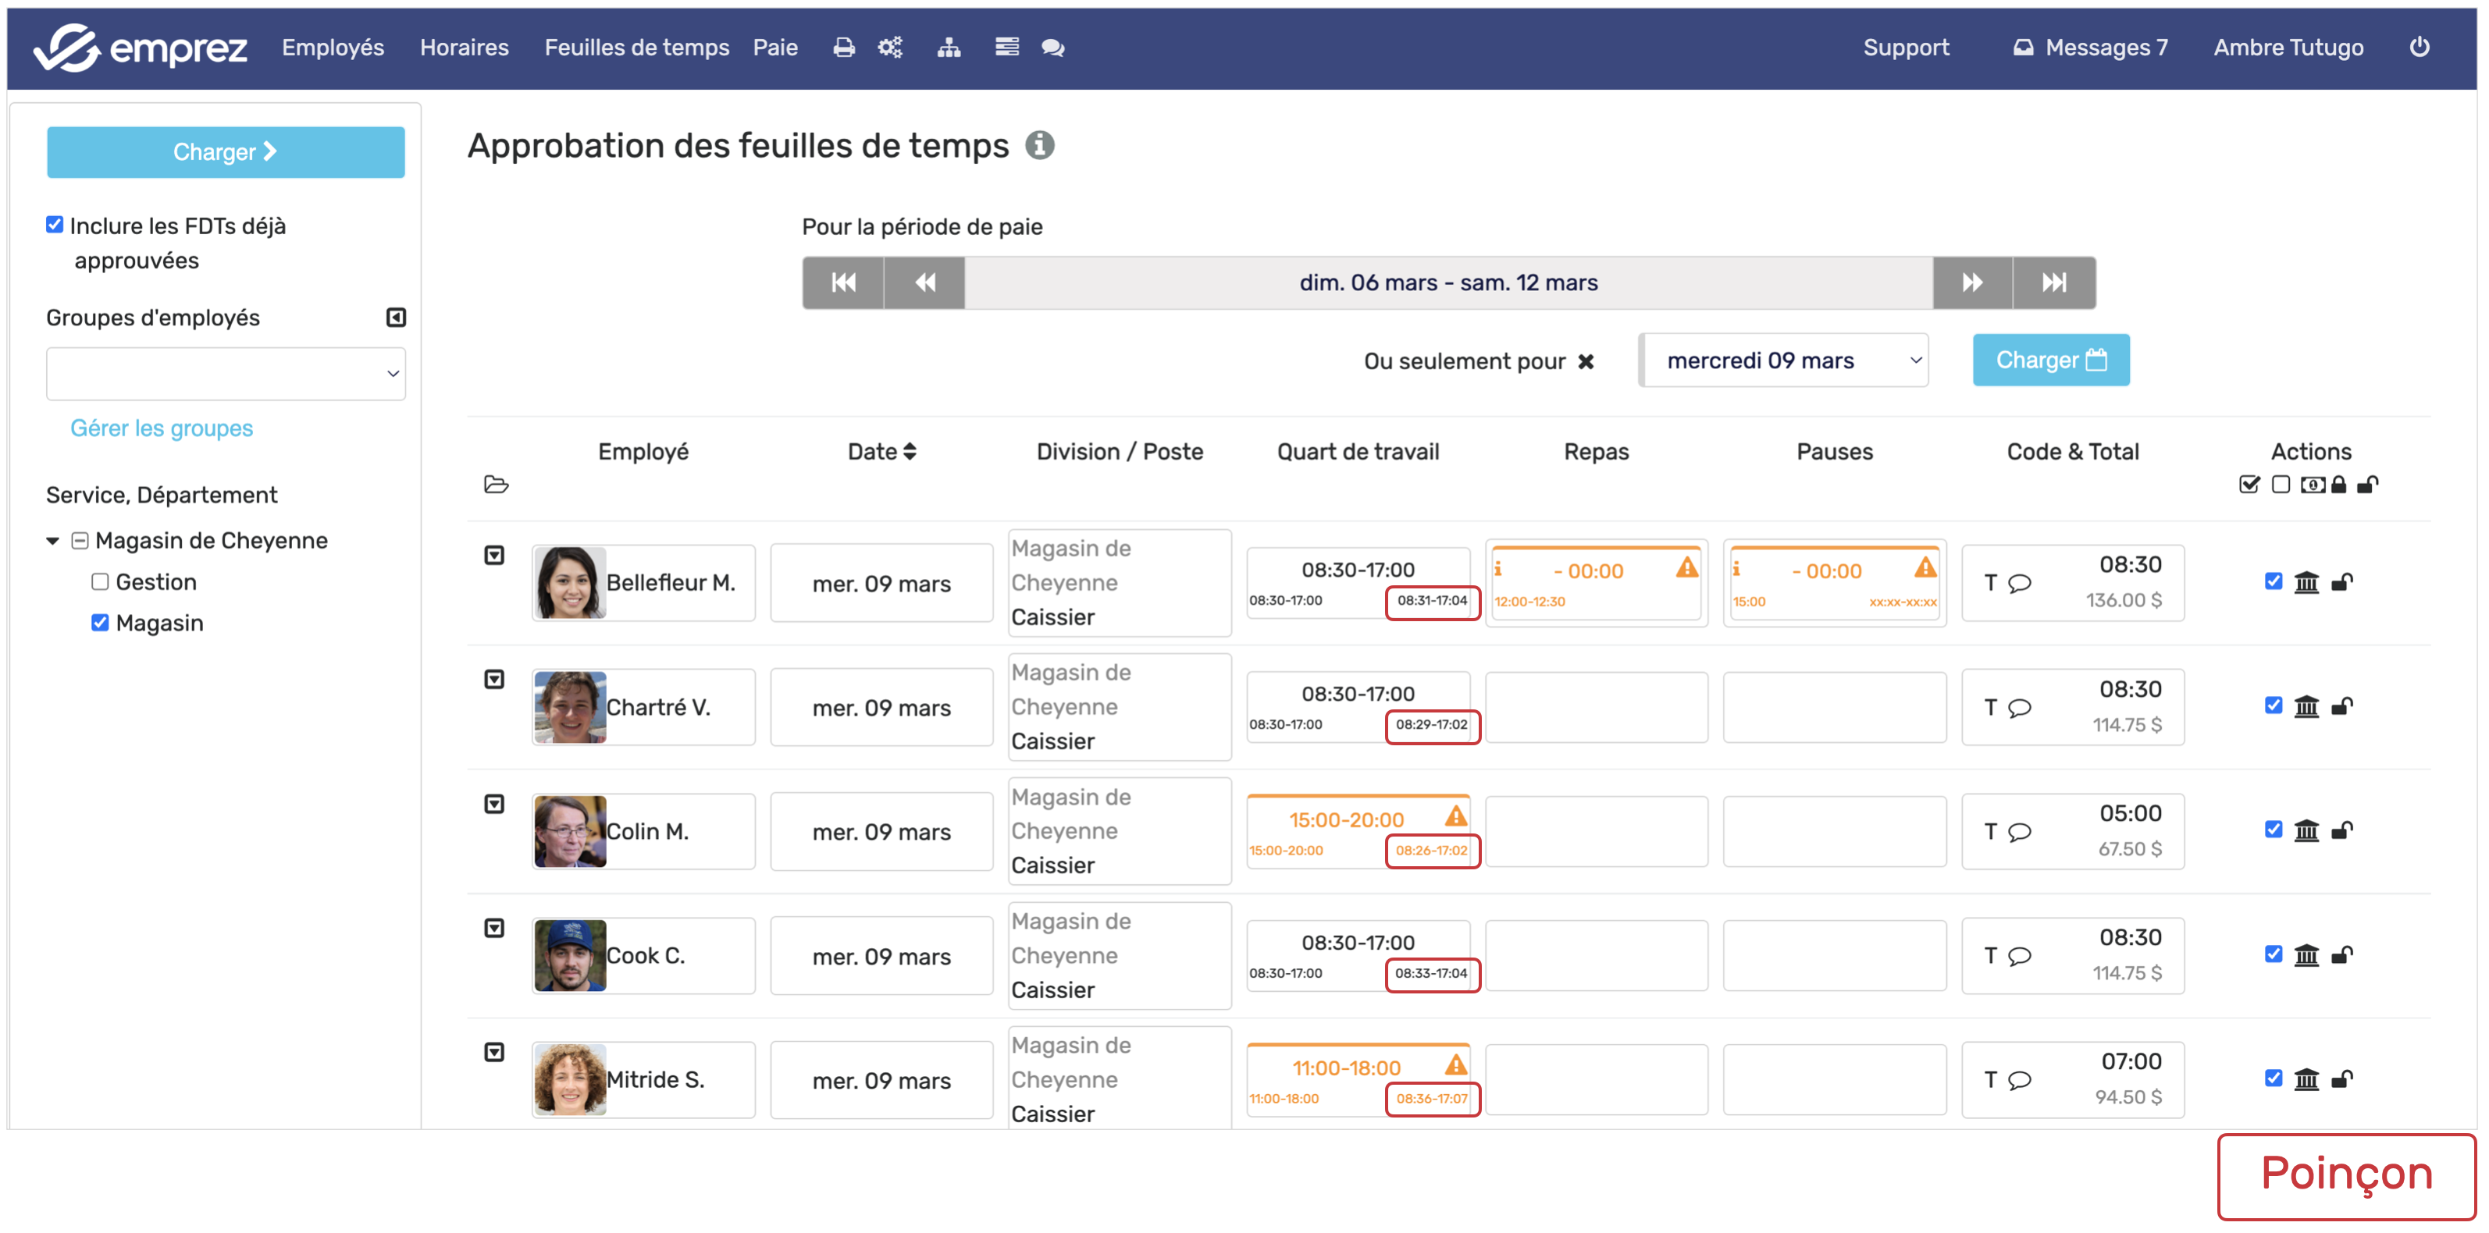Image resolution: width=2489 pixels, height=1233 pixels.
Task: Open the mercredi 09 mars day selector
Action: (1785, 361)
